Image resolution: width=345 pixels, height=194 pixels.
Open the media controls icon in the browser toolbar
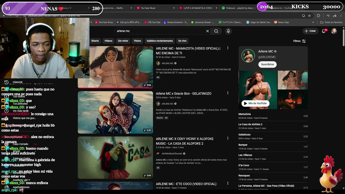point(328,16)
